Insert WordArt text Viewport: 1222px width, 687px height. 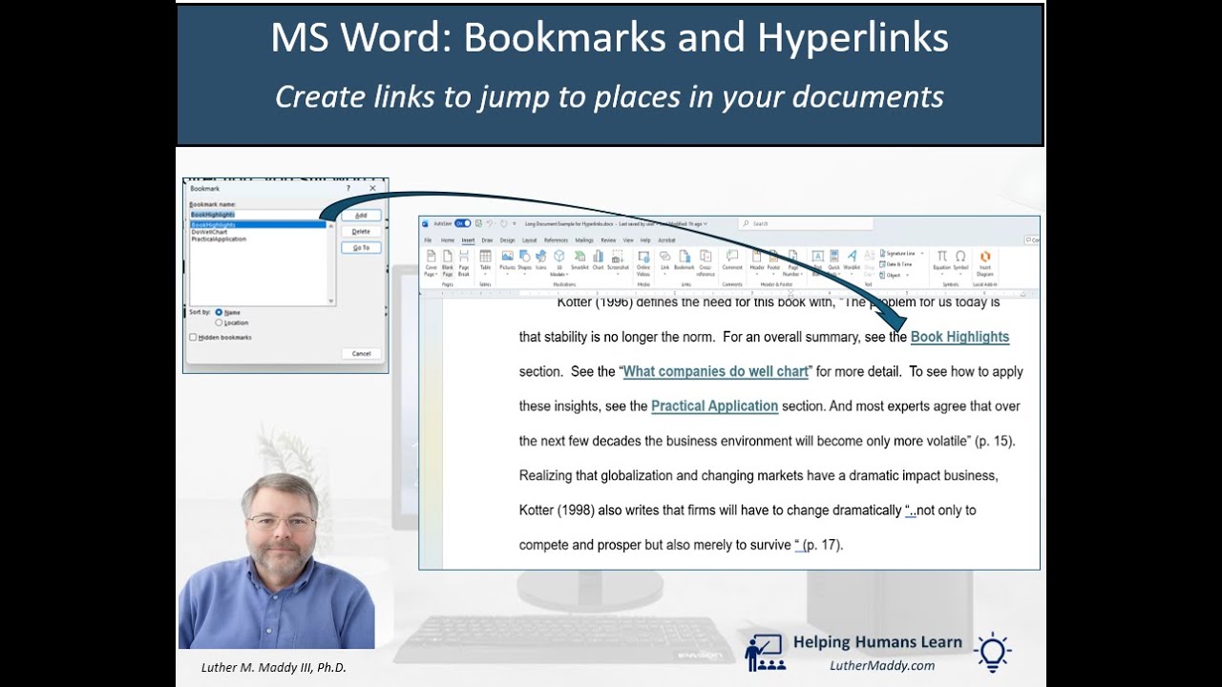[x=853, y=260]
